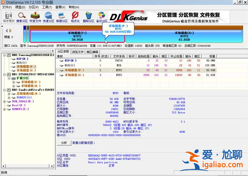
Task: Click the 53688139776 total bytes value
Action: pyautogui.click(x=177, y=99)
